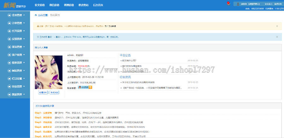
Task: Click the 新闻营销平台 logo
Action: click(15, 5)
